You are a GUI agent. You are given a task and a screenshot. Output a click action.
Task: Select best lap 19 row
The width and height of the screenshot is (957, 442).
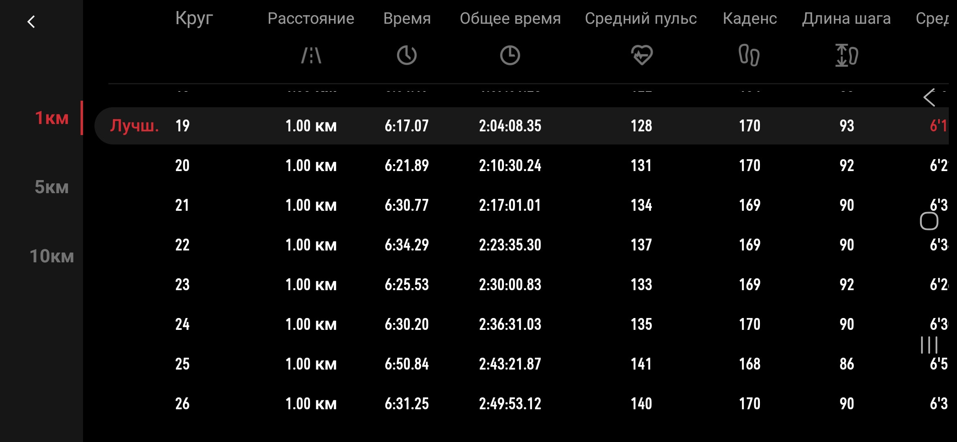coord(521,126)
